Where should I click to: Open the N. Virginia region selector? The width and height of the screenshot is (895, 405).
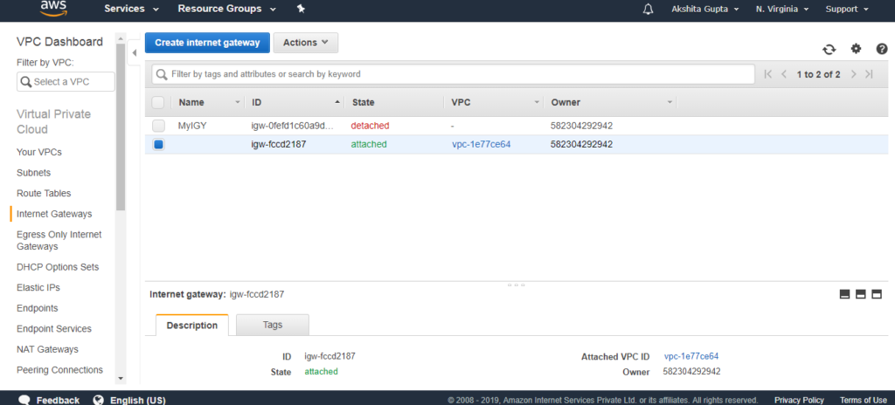pyautogui.click(x=782, y=9)
